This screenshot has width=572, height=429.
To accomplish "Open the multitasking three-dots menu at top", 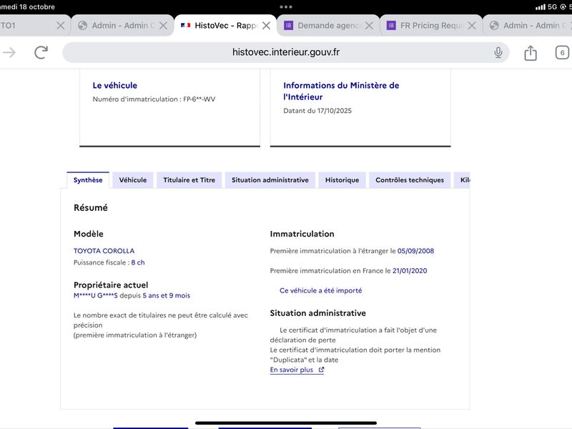I will 286,6.
